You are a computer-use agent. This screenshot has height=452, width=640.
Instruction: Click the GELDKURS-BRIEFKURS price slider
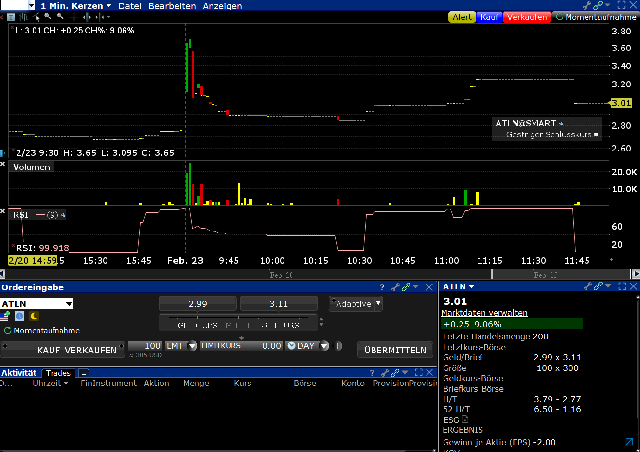(238, 318)
